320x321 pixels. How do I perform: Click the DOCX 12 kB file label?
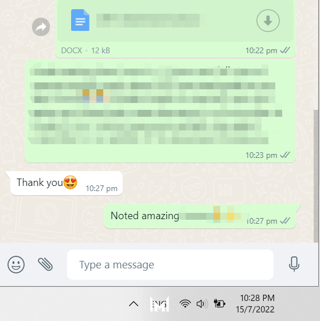[x=85, y=50]
